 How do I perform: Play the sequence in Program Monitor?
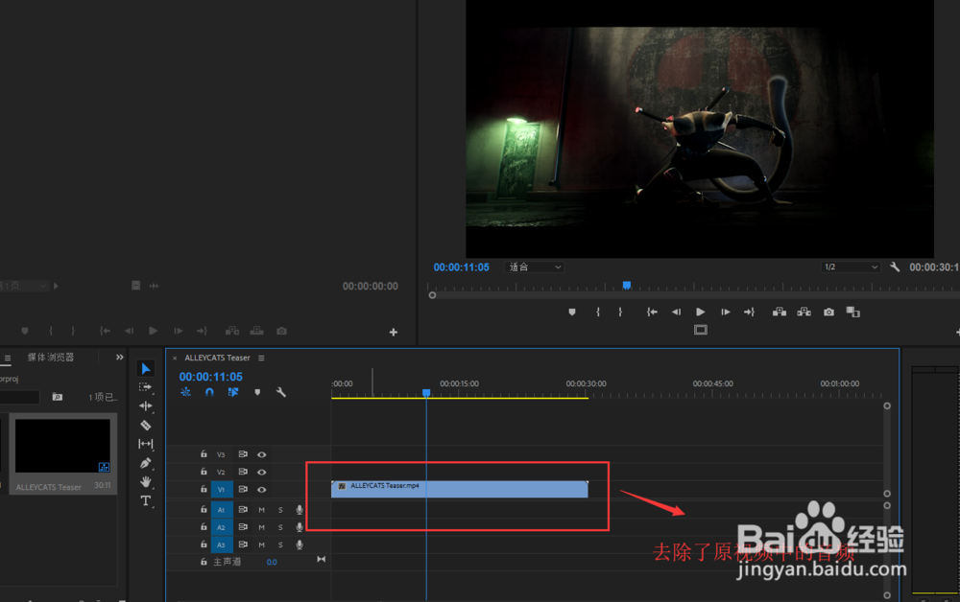point(701,313)
